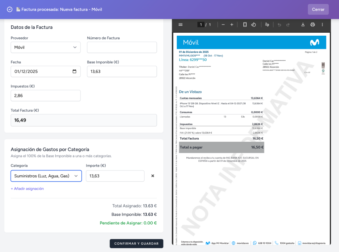This screenshot has width=339, height=252.
Task: Print the PDF invoice
Action: point(313,24)
